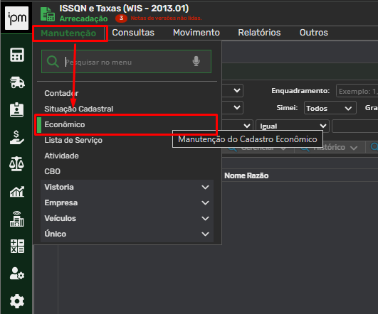Expand the Empresa submenu
Screen dimensions: 378x314
click(127, 203)
